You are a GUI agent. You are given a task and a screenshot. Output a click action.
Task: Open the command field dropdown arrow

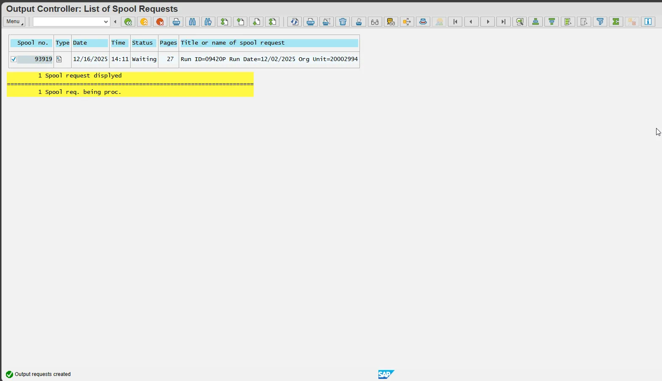click(106, 22)
